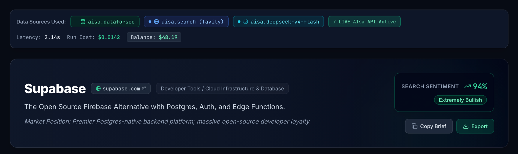Click the Supabase company heading

(x=55, y=89)
